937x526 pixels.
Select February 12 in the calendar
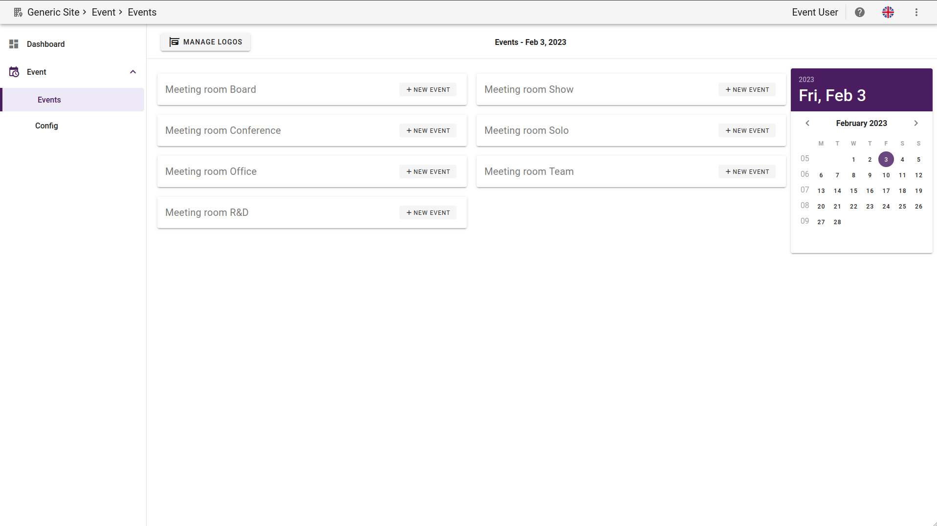point(918,175)
